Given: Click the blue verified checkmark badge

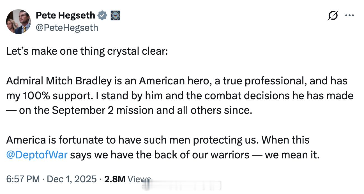Looking at the screenshot, I should (x=102, y=15).
